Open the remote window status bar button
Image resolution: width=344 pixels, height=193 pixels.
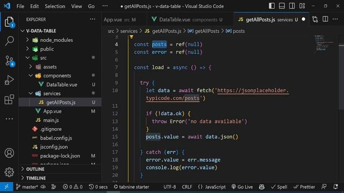(6, 187)
